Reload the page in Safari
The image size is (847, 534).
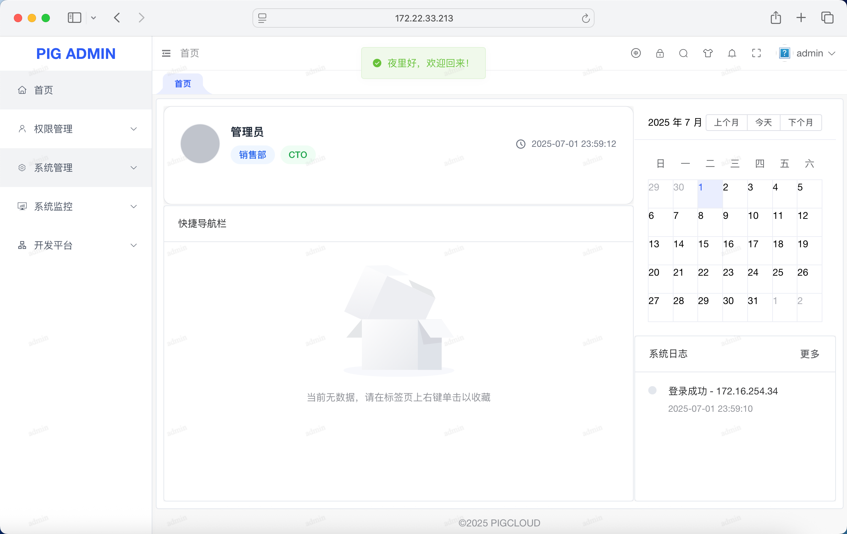coord(585,18)
